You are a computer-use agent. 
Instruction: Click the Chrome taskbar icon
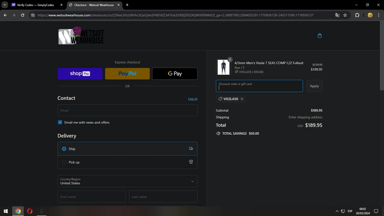point(18,211)
